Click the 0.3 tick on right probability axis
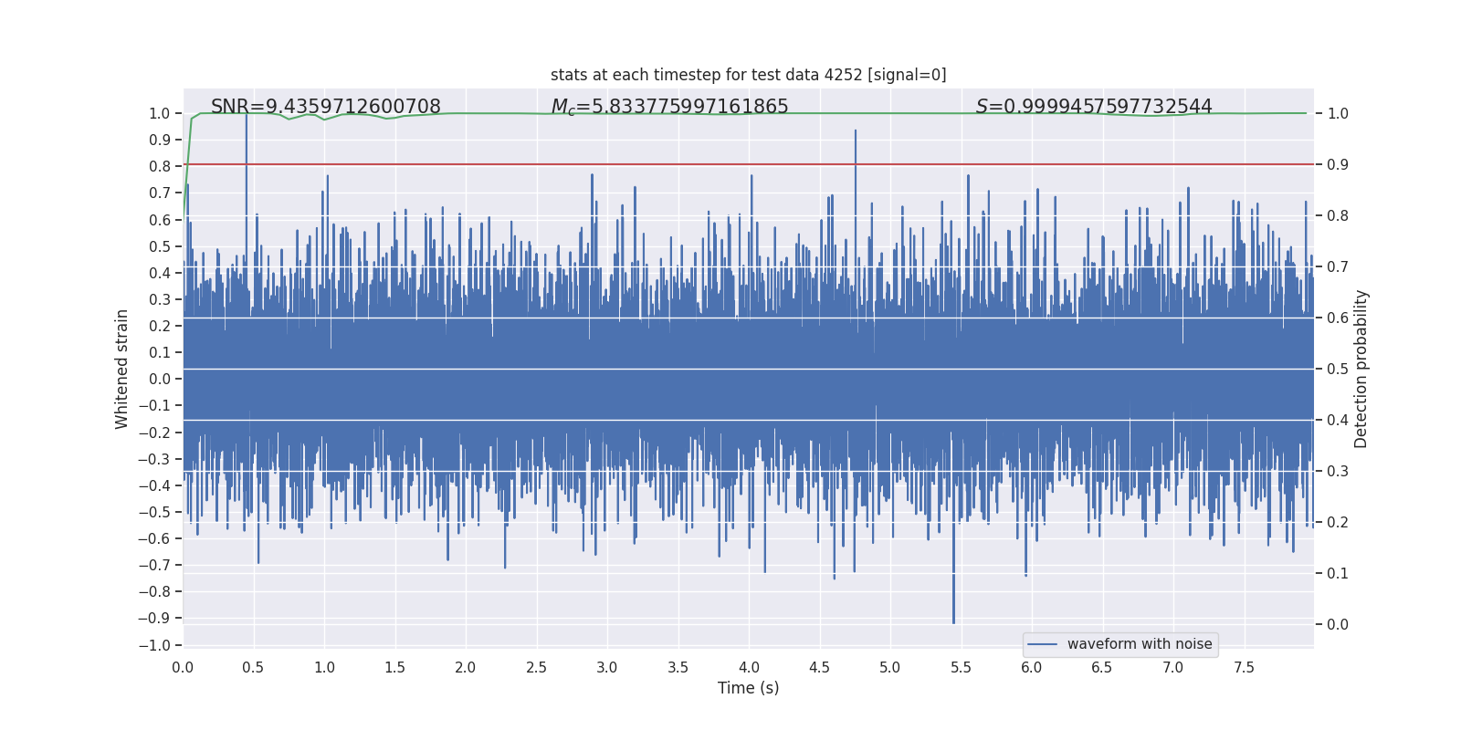The width and height of the screenshot is (1461, 730). point(1338,471)
